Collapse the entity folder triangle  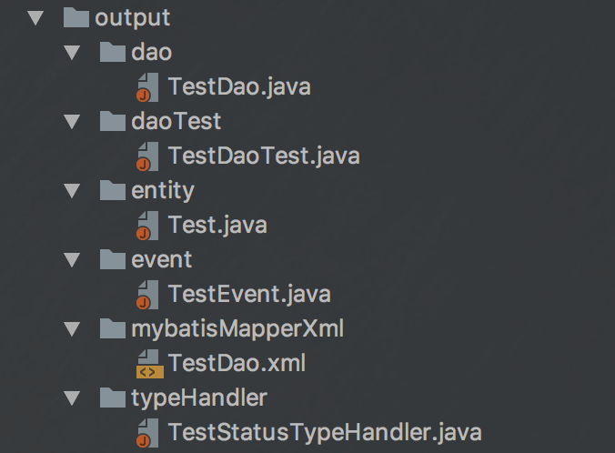point(72,191)
